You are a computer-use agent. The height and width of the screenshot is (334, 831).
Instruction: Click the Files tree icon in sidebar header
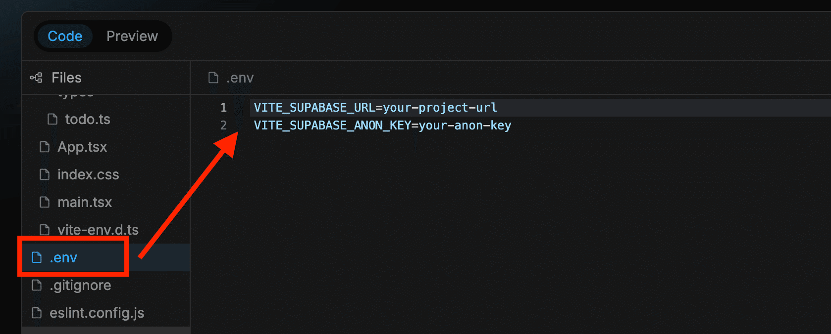(x=36, y=78)
